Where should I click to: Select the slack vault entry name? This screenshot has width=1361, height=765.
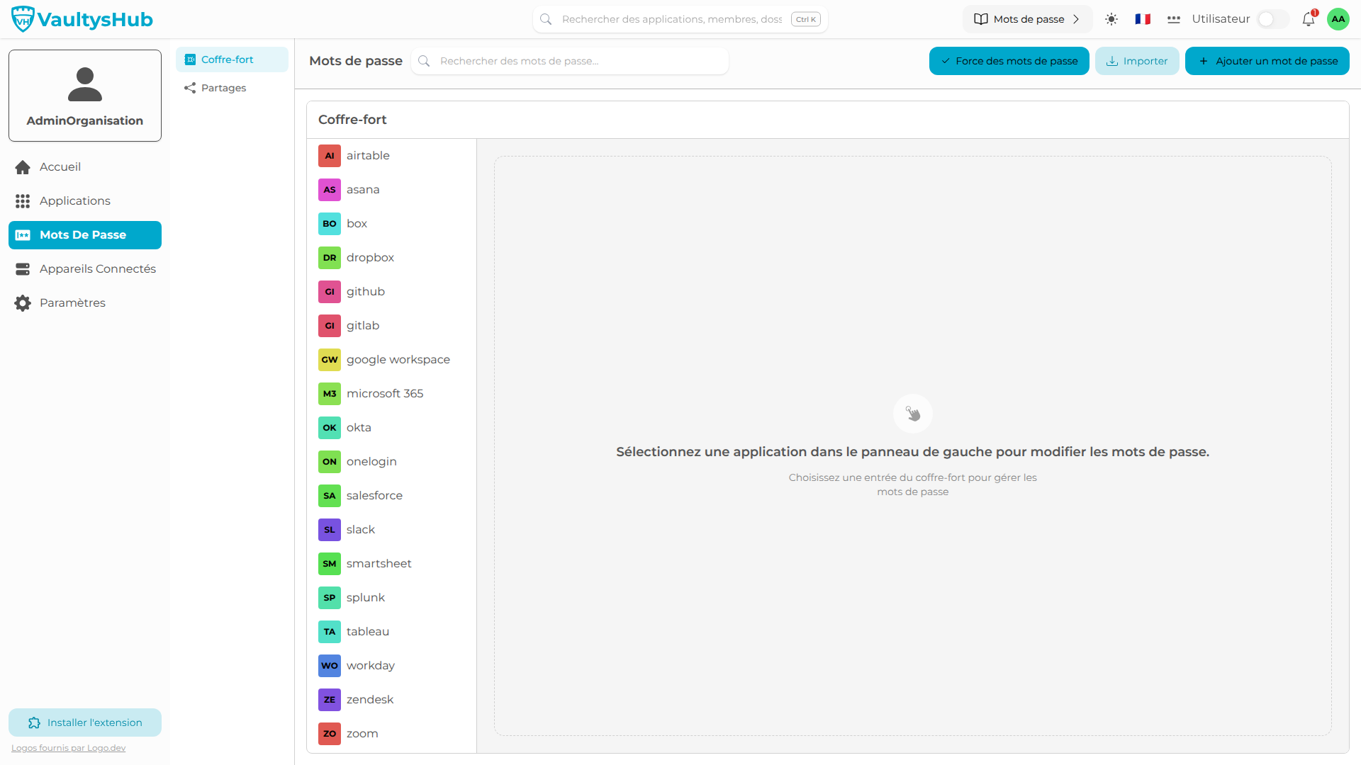point(361,530)
